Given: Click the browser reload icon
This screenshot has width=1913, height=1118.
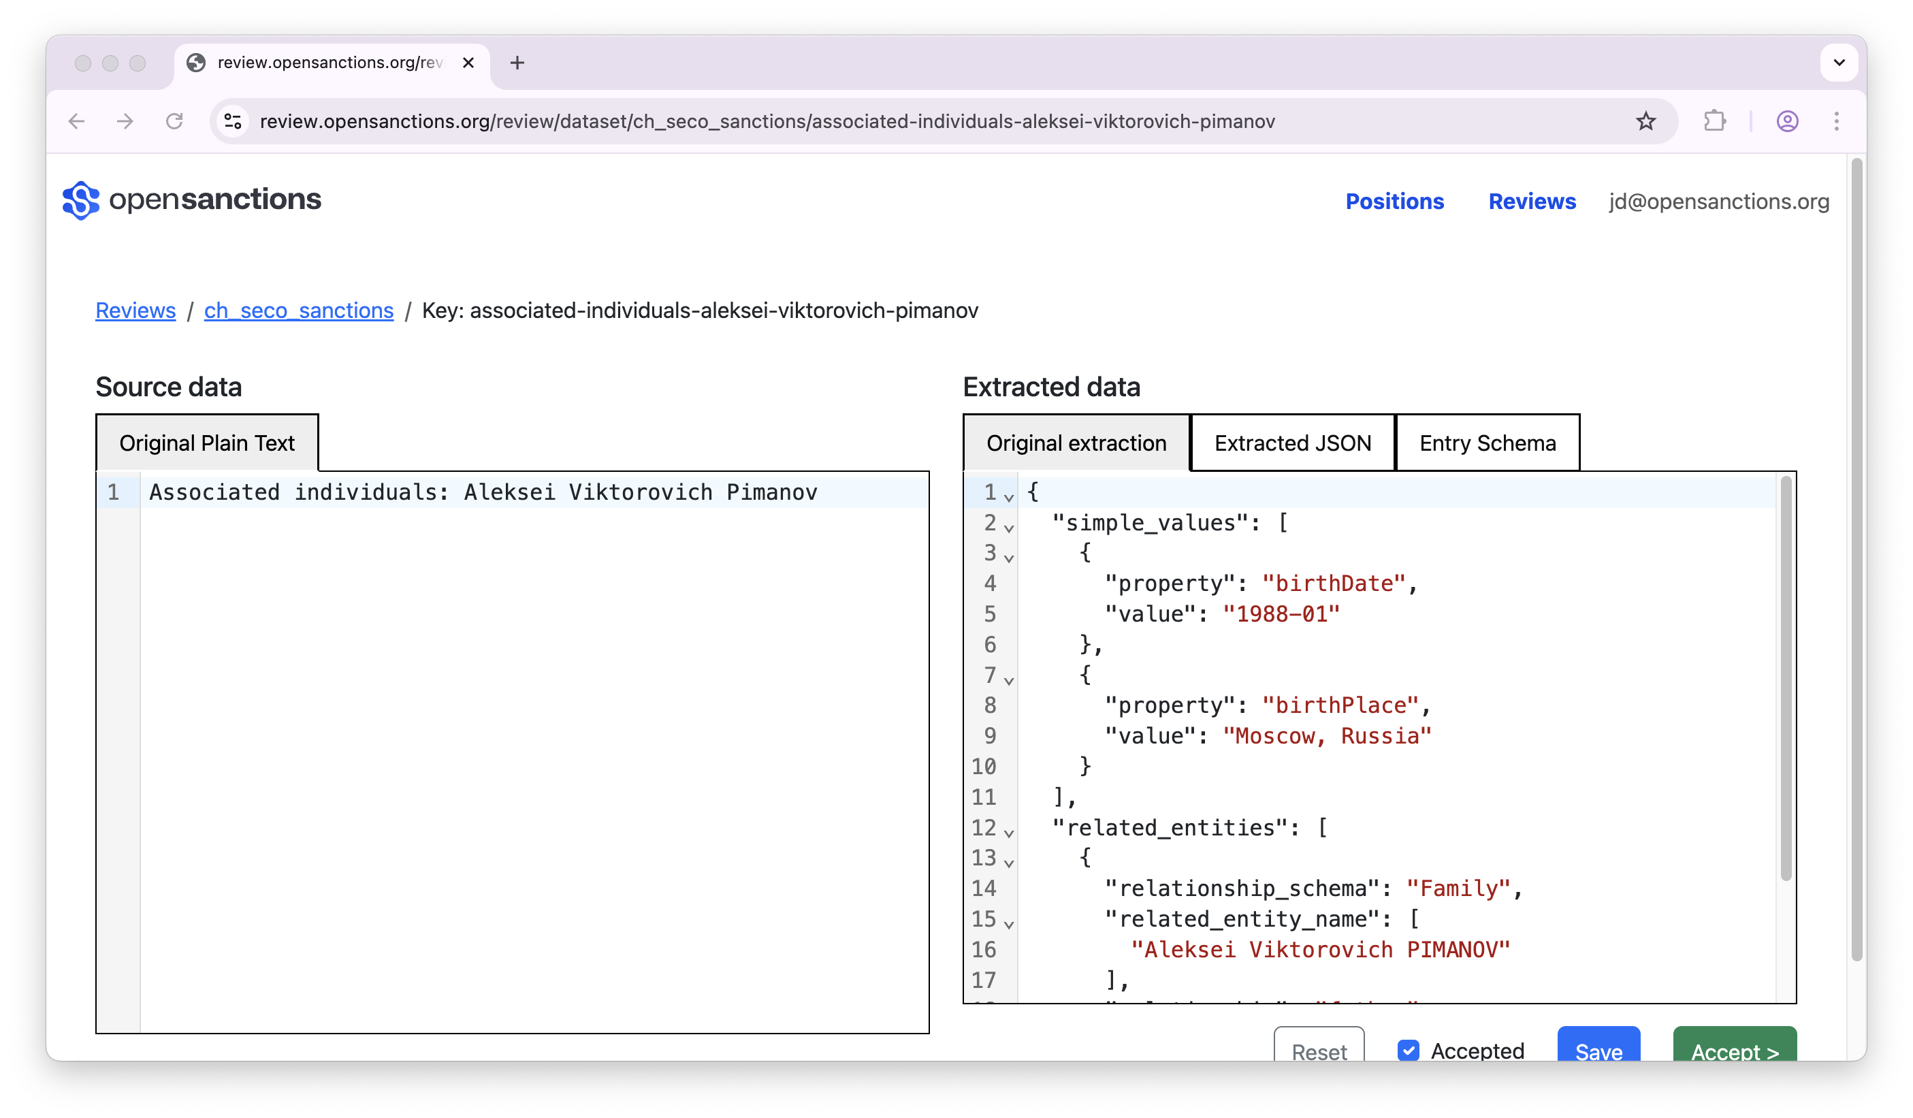Looking at the screenshot, I should coord(174,121).
